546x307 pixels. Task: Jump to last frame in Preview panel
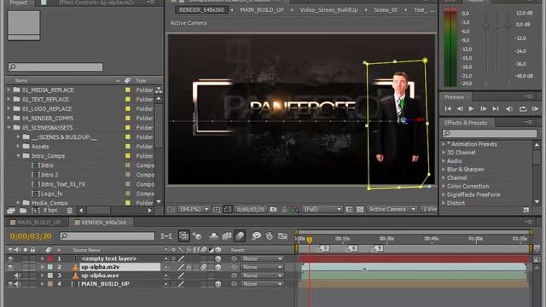click(x=496, y=108)
